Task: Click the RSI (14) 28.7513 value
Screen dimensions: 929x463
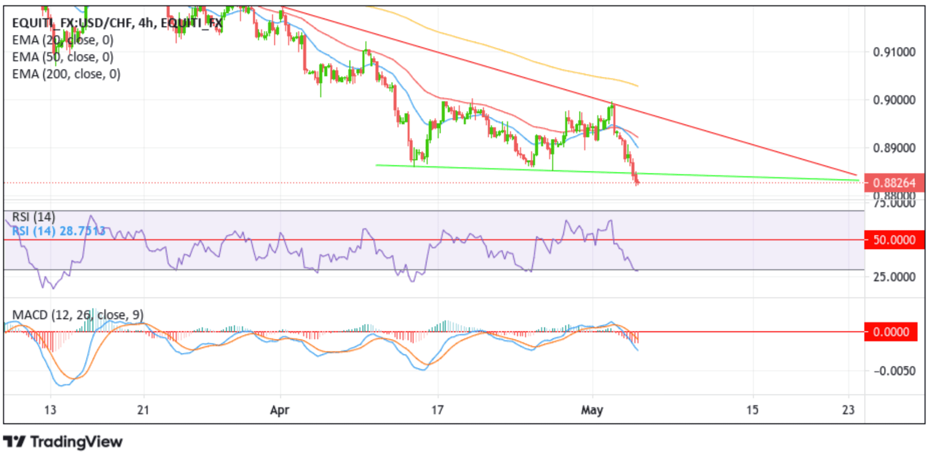Action: (x=58, y=231)
